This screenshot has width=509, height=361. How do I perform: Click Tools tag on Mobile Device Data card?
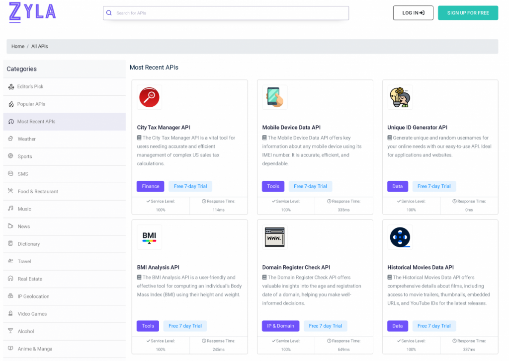pyautogui.click(x=273, y=186)
